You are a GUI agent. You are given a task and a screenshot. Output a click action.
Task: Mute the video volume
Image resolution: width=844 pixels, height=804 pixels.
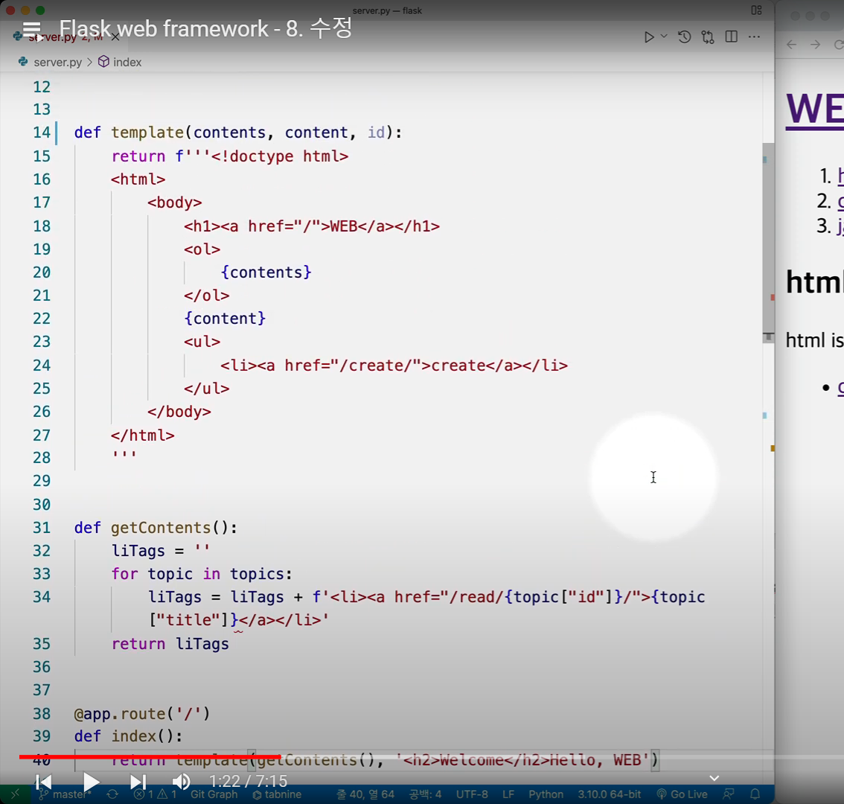coord(181,782)
